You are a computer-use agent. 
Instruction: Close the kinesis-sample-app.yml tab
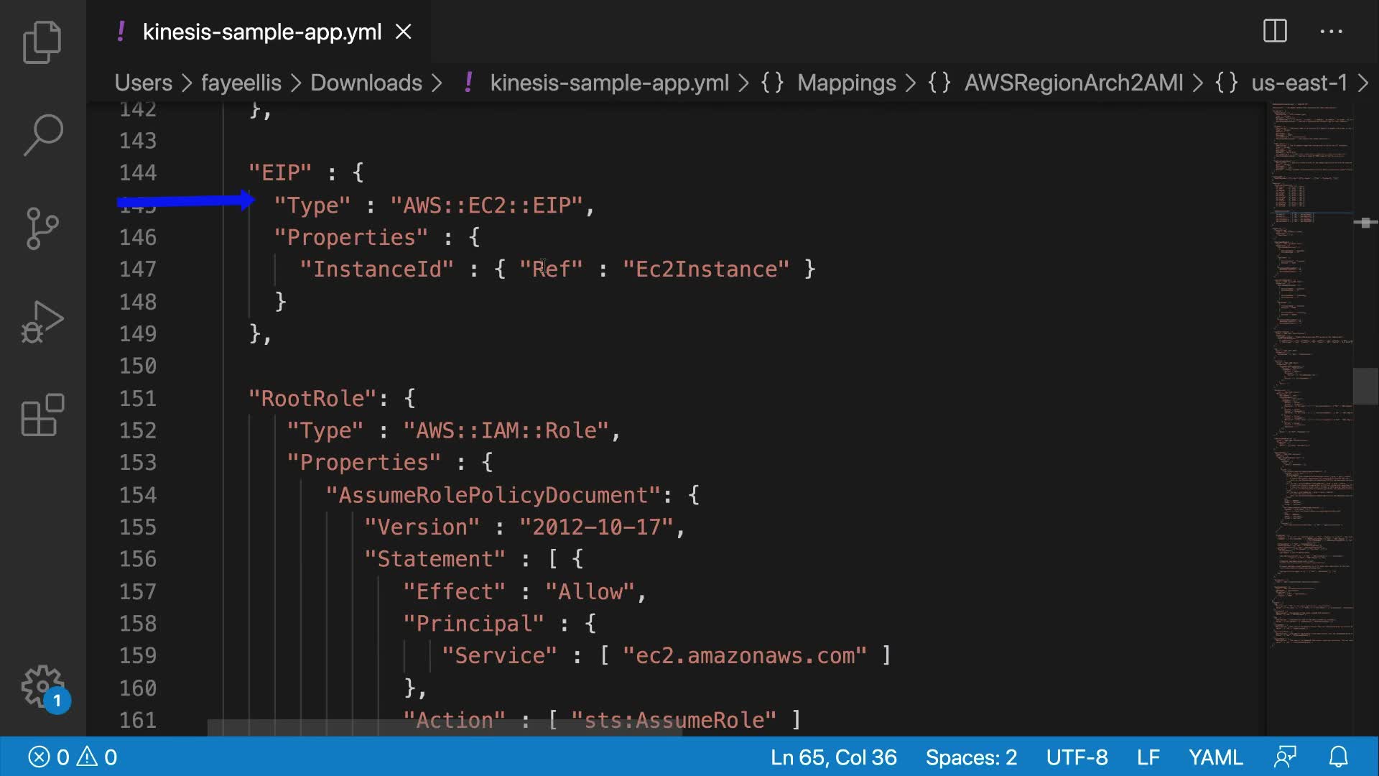click(404, 32)
